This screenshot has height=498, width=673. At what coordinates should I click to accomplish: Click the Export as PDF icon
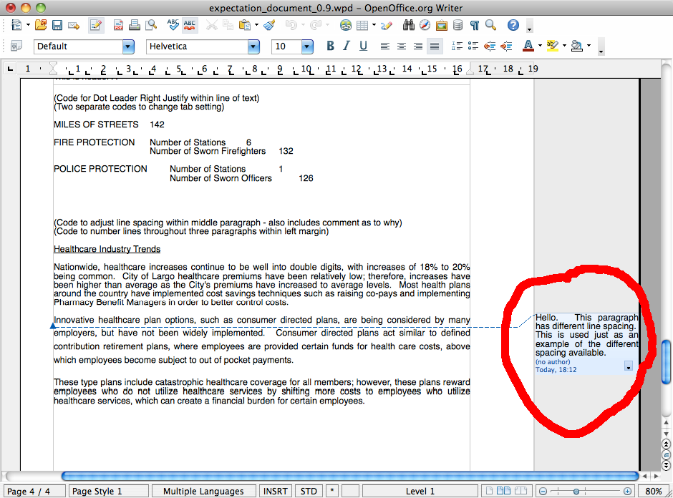click(x=118, y=26)
